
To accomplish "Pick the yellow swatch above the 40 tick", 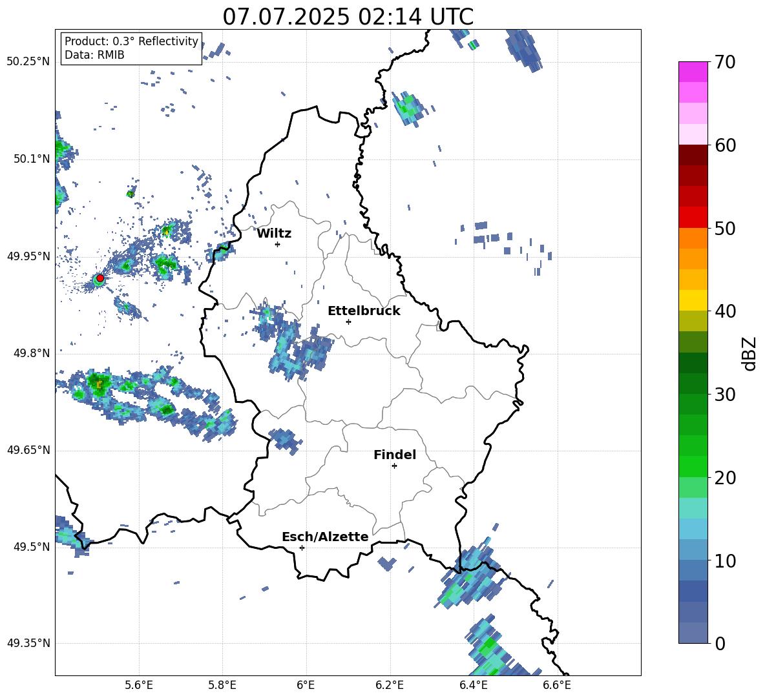I will pyautogui.click(x=693, y=301).
